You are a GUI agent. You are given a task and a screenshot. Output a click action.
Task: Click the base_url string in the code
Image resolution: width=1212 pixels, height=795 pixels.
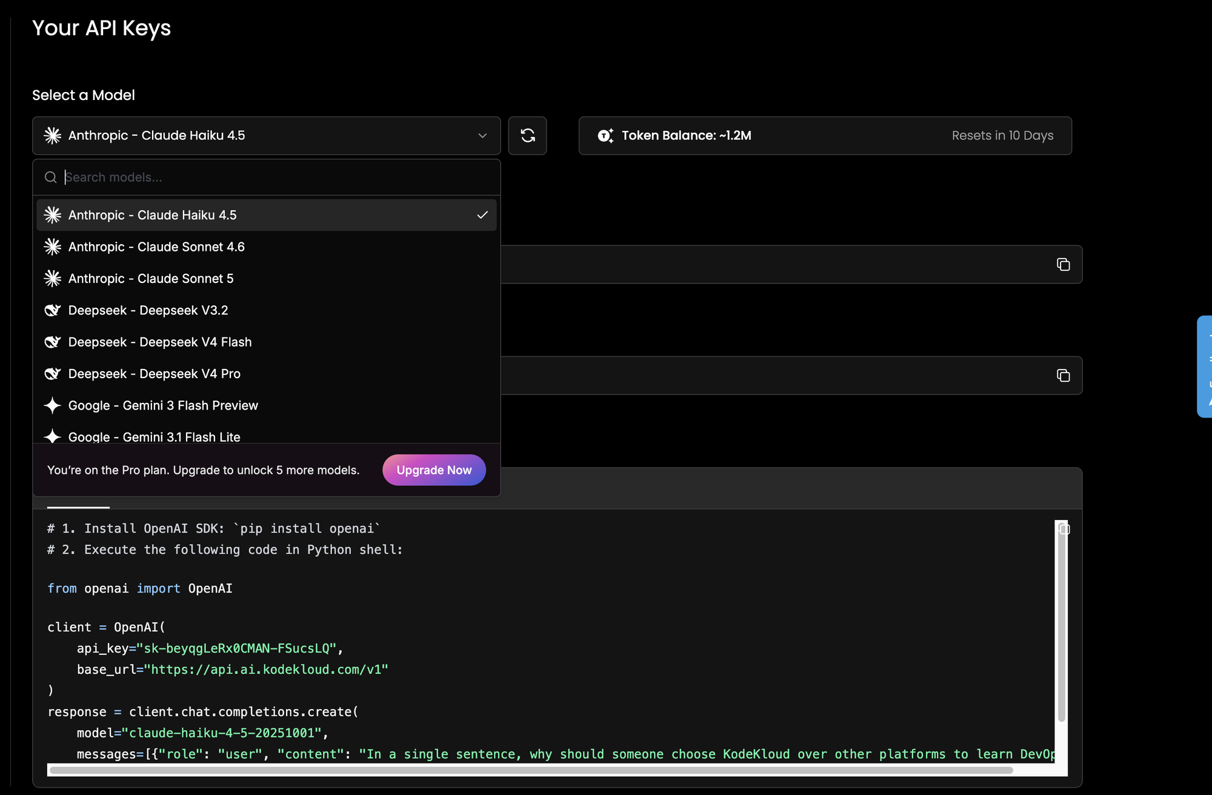point(266,670)
